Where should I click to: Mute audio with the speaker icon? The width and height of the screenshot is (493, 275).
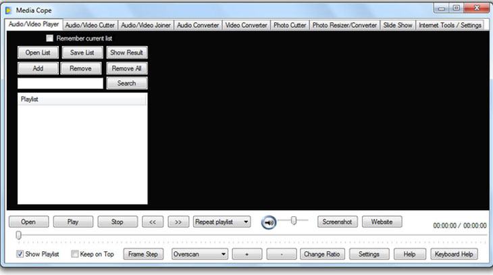[x=269, y=222]
